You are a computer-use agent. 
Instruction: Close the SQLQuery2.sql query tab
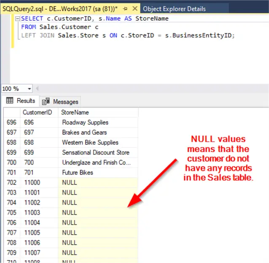click(134, 9)
